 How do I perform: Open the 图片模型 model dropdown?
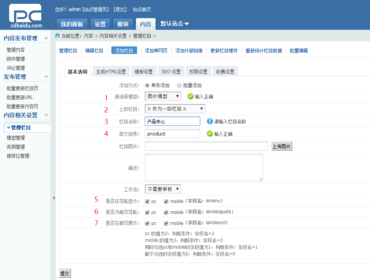click(163, 96)
